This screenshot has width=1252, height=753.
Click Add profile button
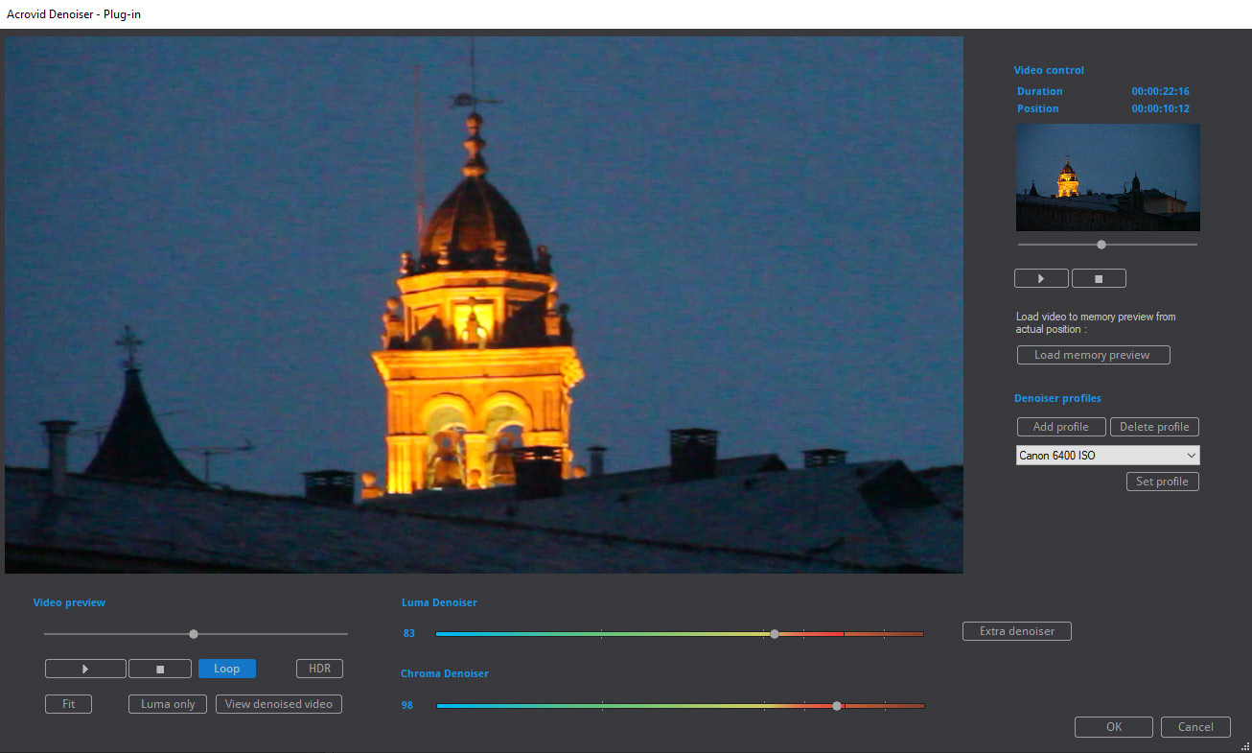[x=1060, y=427]
